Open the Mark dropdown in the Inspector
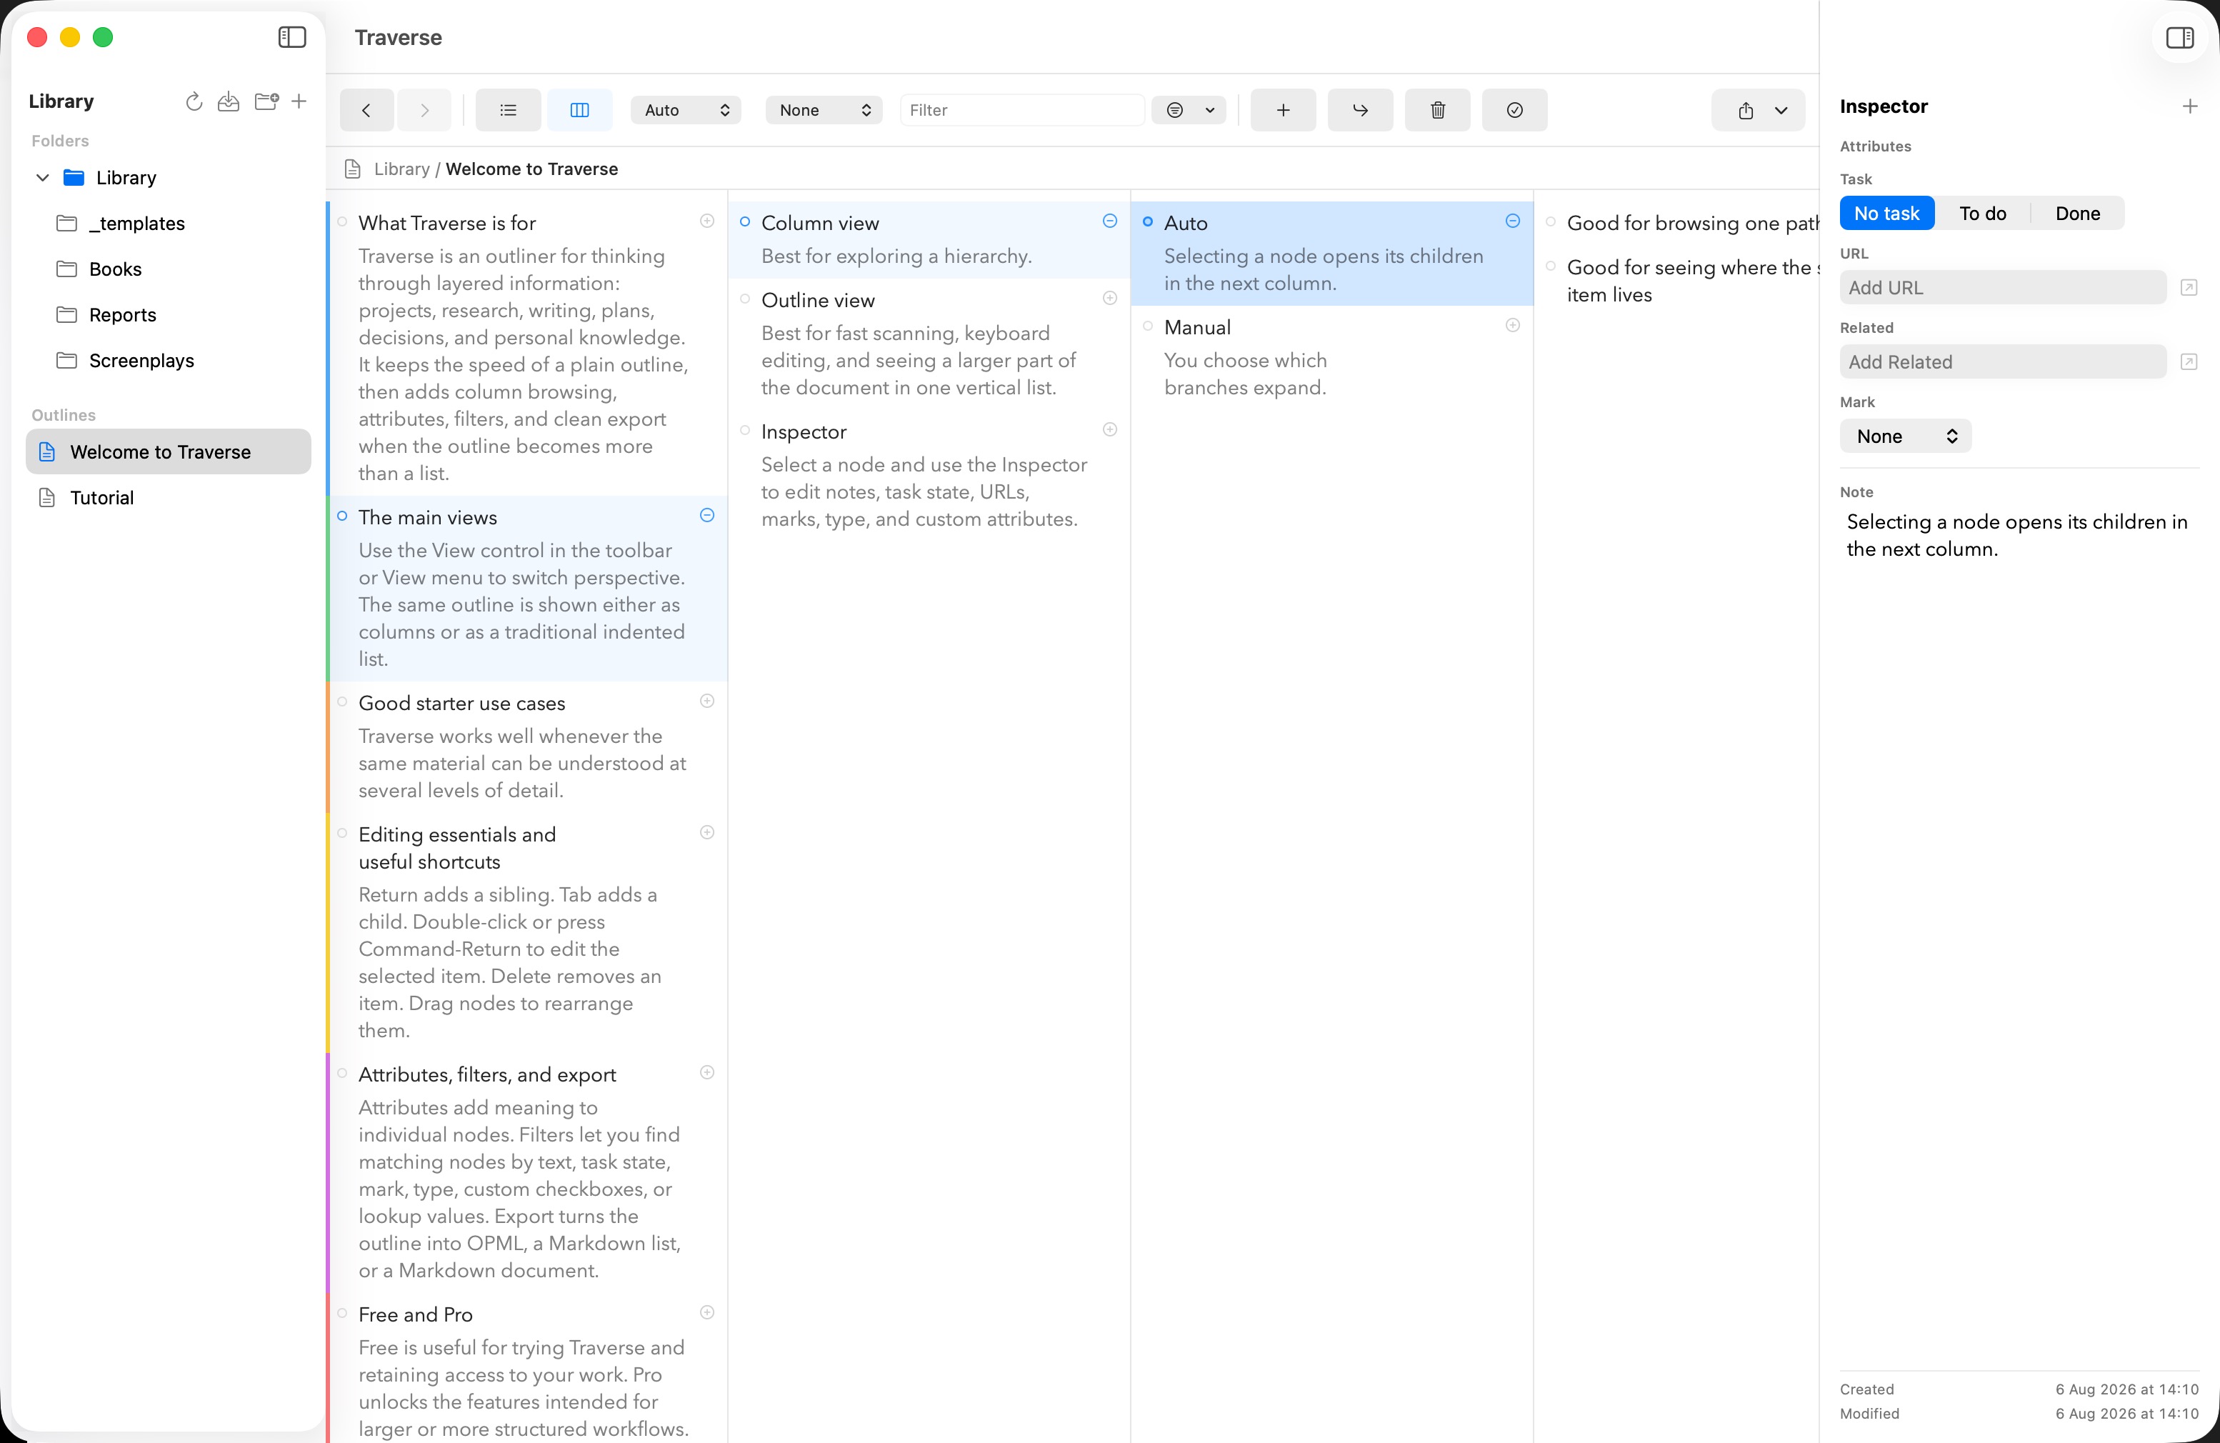 coord(1906,436)
